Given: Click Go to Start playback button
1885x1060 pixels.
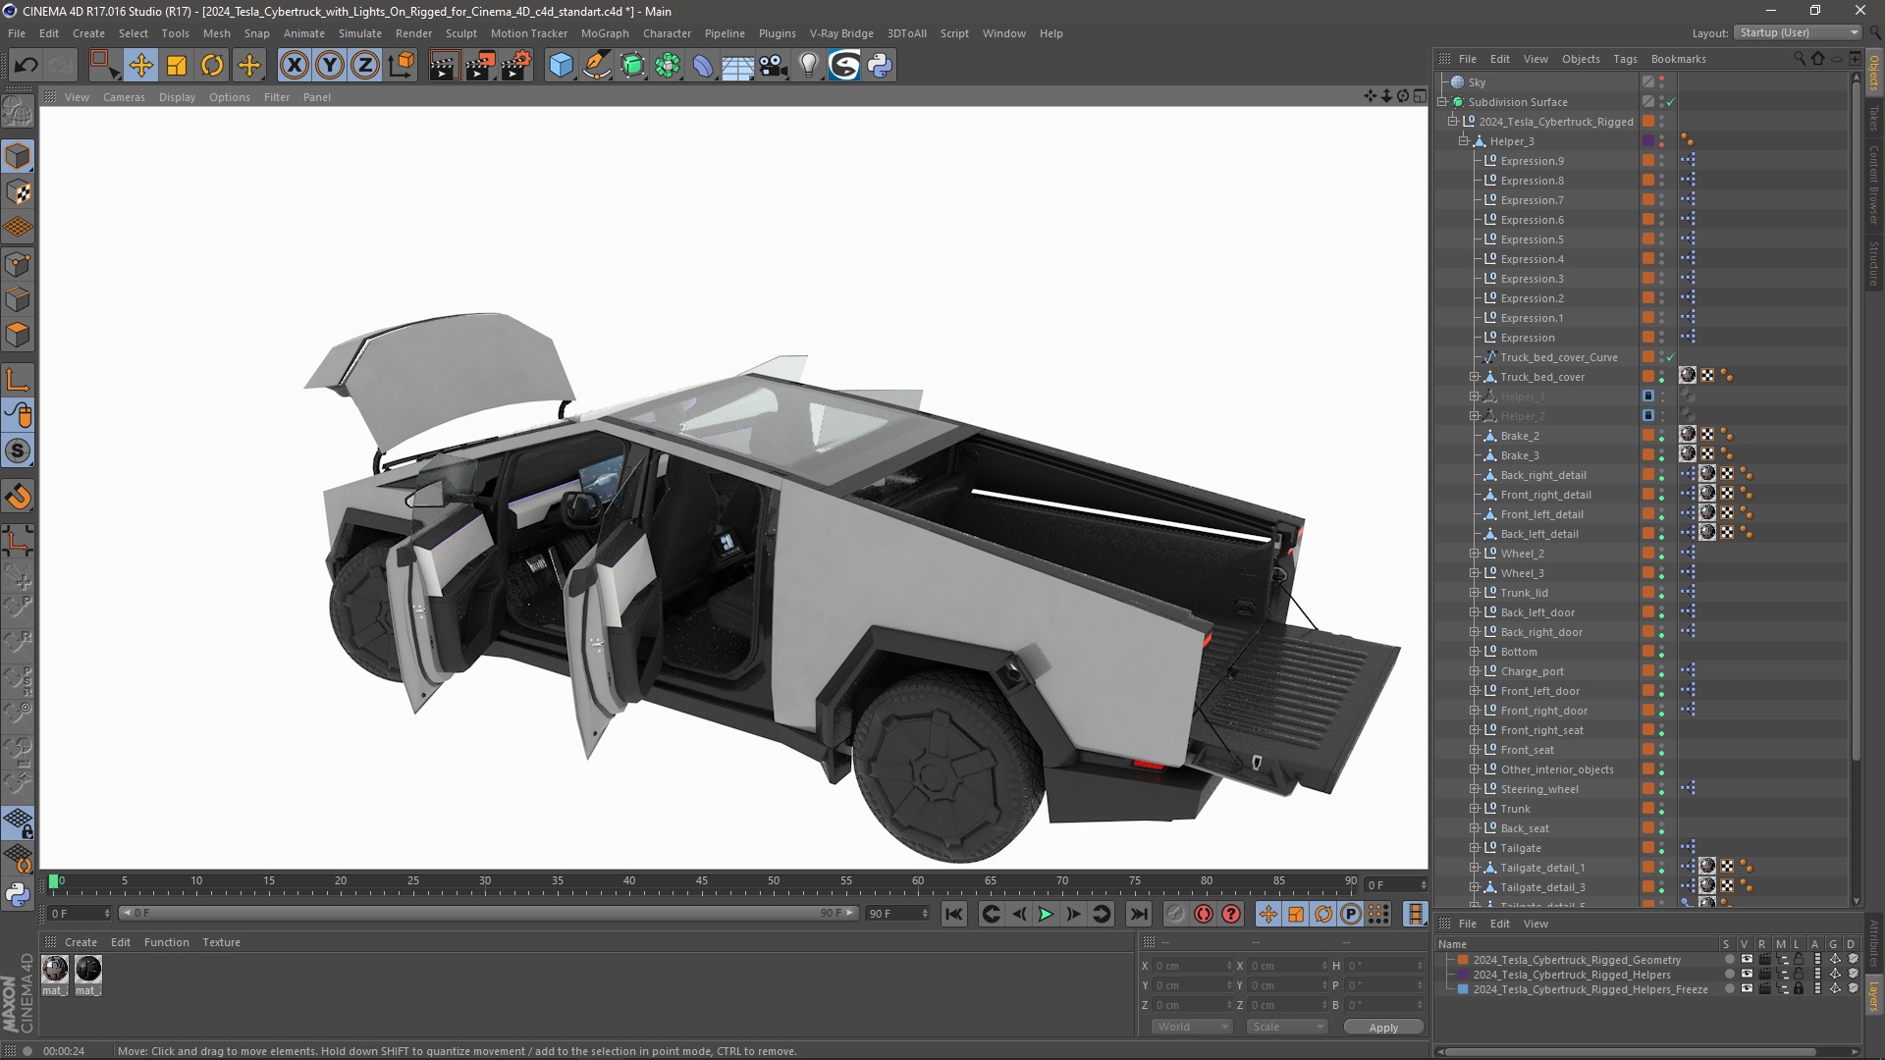Looking at the screenshot, I should click(953, 915).
